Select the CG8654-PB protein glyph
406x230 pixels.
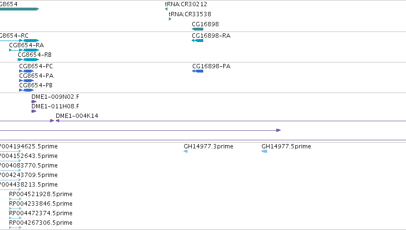[x=26, y=90]
